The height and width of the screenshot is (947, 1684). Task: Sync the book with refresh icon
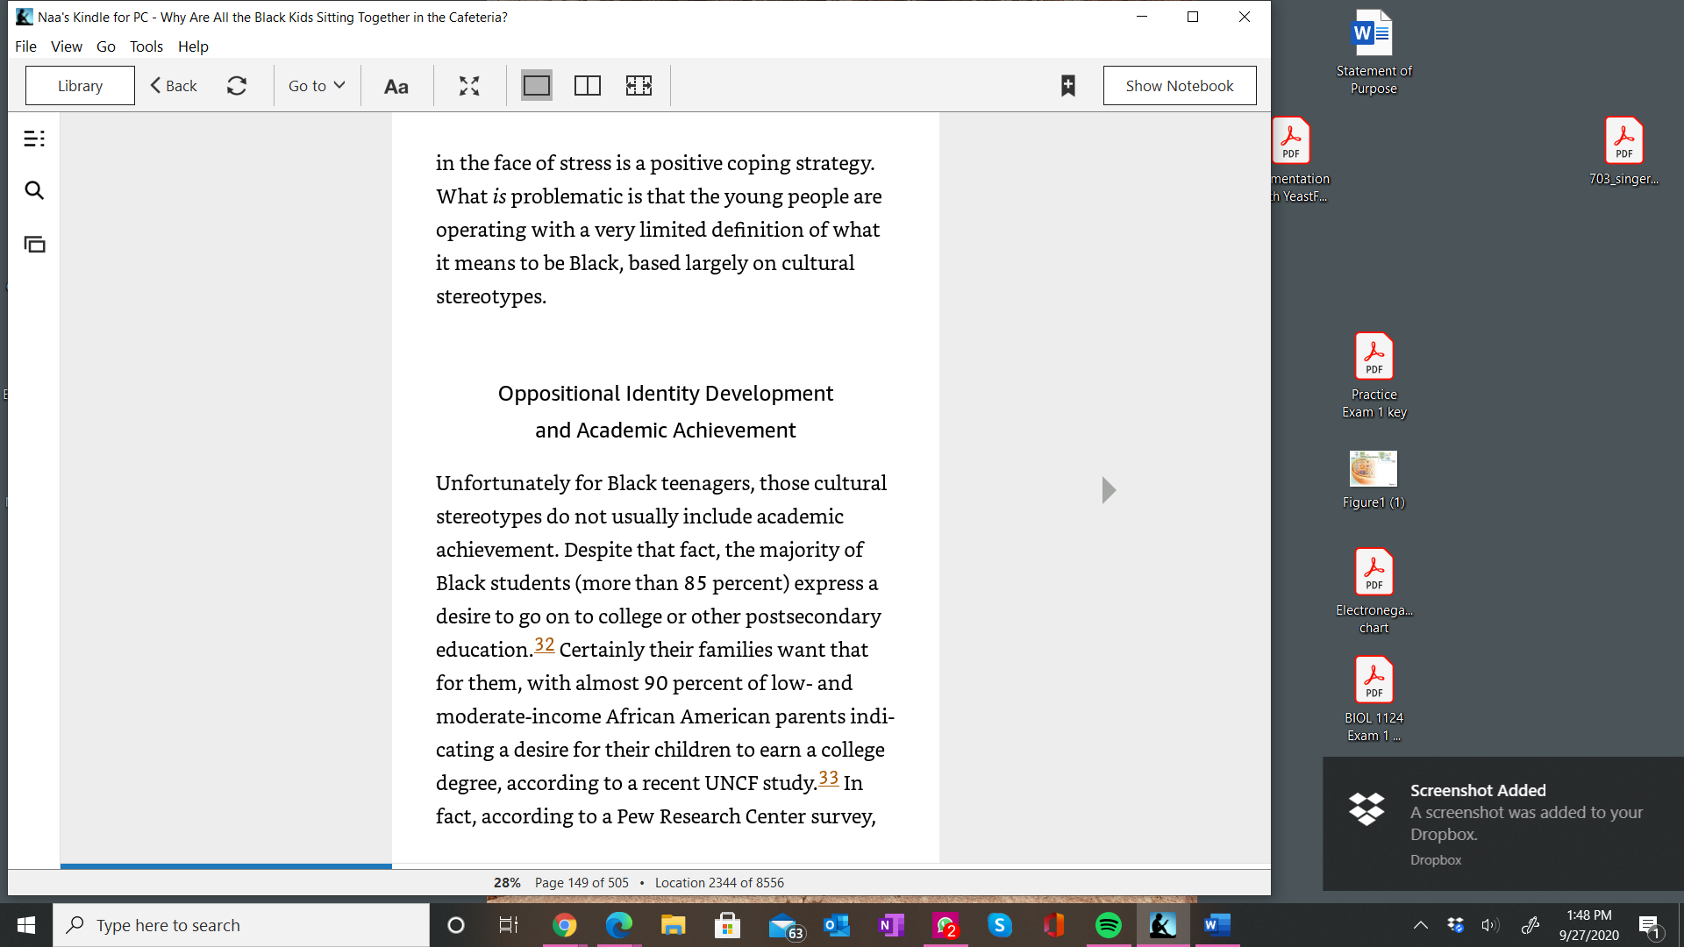pos(237,86)
